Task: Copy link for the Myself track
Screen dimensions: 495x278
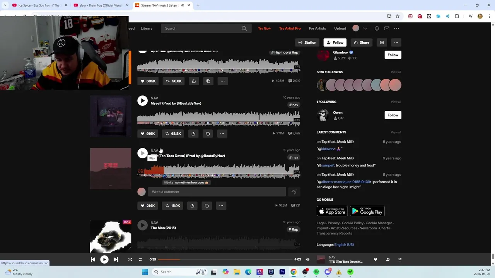Action: point(208,134)
